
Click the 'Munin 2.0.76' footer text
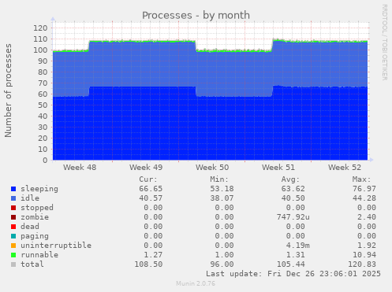(x=196, y=283)
